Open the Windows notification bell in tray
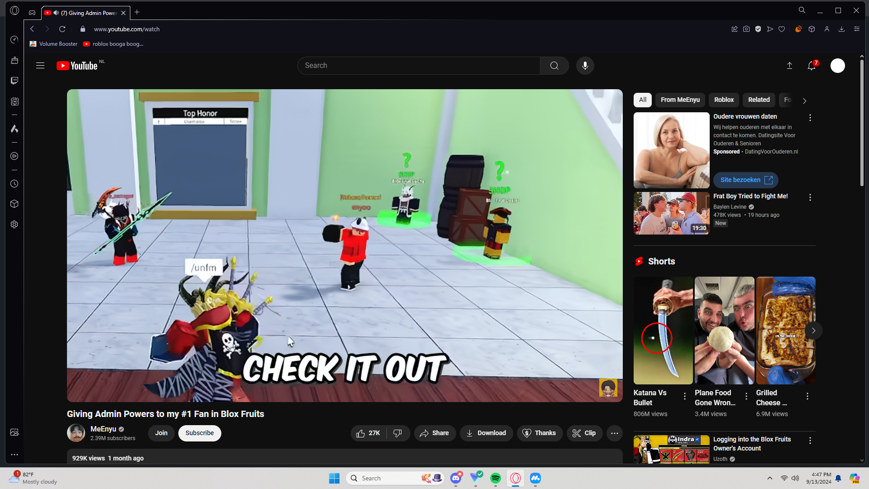This screenshot has width=869, height=489. coord(838,478)
